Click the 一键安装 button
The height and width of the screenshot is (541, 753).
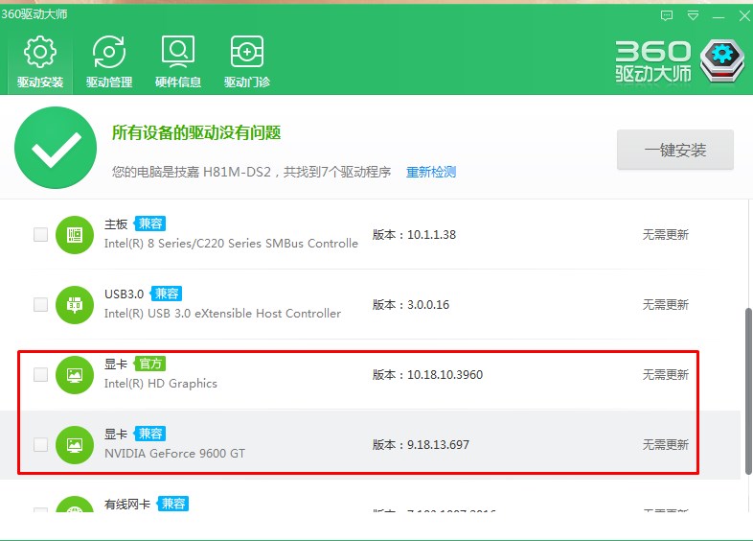point(674,150)
